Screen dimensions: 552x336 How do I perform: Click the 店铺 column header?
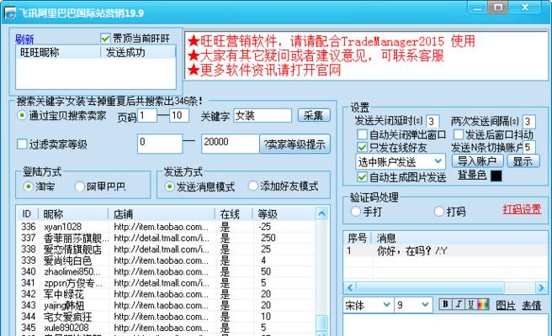point(162,213)
